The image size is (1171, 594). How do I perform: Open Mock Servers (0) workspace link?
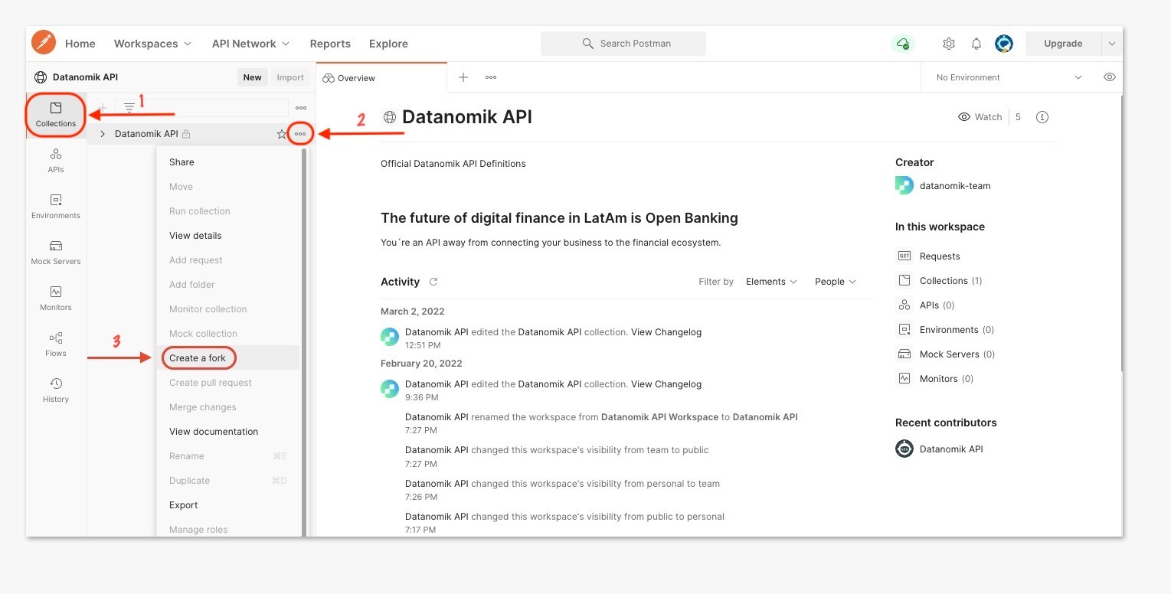957,354
